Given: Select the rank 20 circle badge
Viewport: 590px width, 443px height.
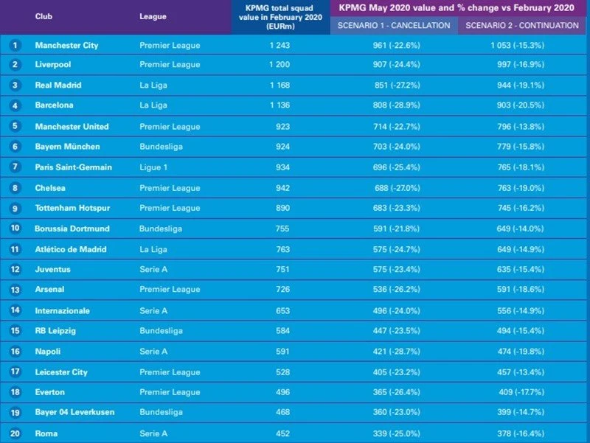Looking at the screenshot, I should [14, 434].
